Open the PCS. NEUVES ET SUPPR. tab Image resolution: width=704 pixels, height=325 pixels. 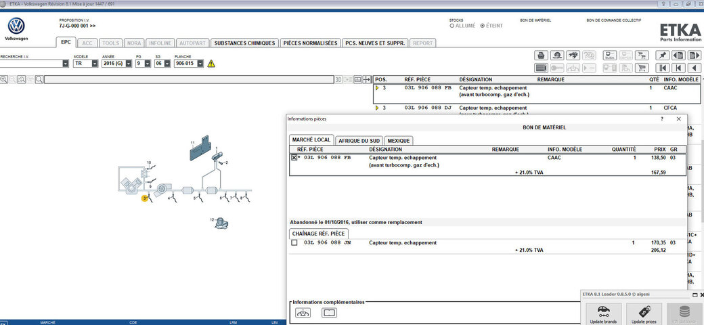(x=375, y=43)
